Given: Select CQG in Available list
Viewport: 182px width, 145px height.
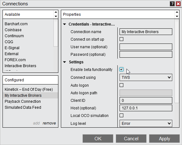Looking at the screenshot, I should point(28,42).
